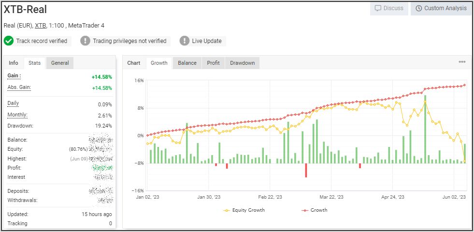
Task: Open the General tab
Action: coord(60,63)
